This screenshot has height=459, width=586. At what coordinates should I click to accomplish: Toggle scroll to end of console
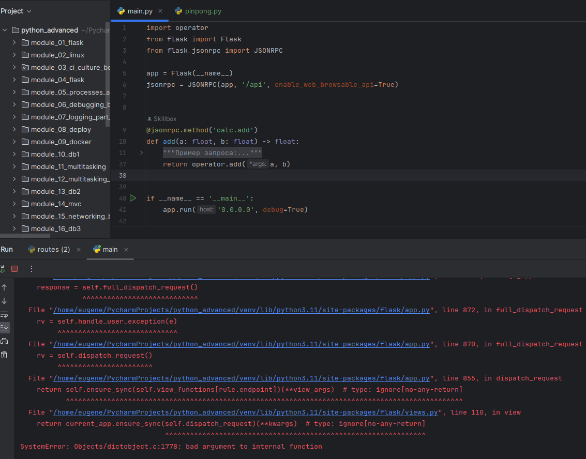4,328
